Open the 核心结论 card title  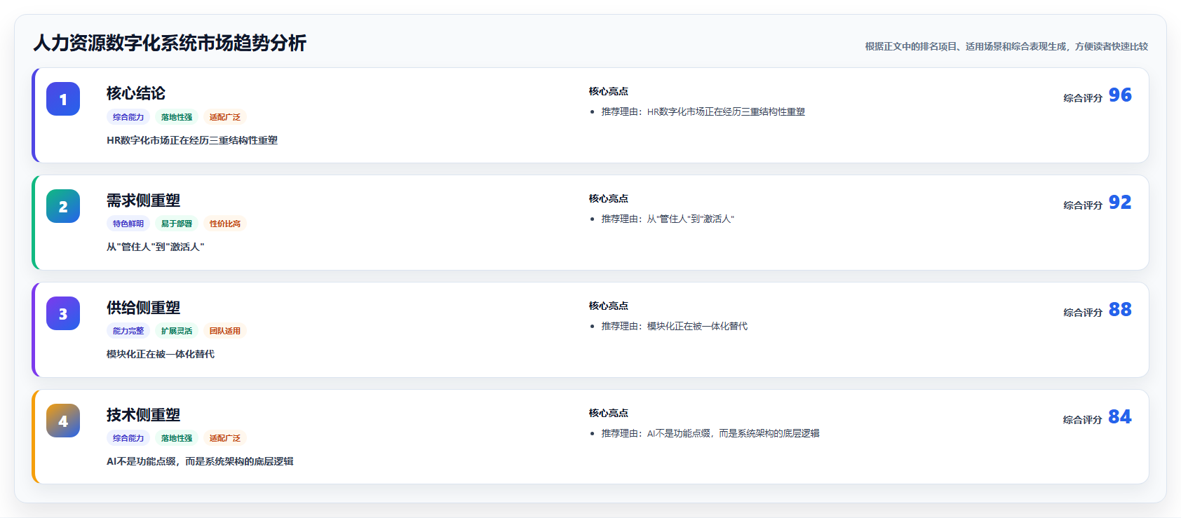(x=136, y=93)
